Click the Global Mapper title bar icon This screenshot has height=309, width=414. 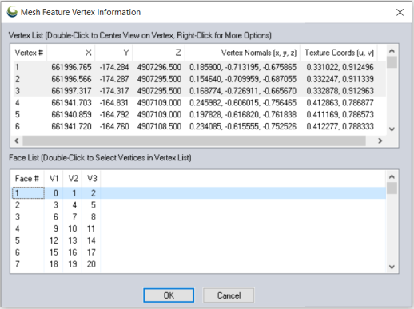tap(12, 12)
